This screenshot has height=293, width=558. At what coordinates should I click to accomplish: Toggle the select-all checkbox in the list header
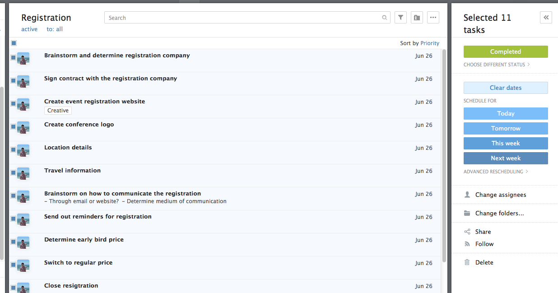point(14,43)
